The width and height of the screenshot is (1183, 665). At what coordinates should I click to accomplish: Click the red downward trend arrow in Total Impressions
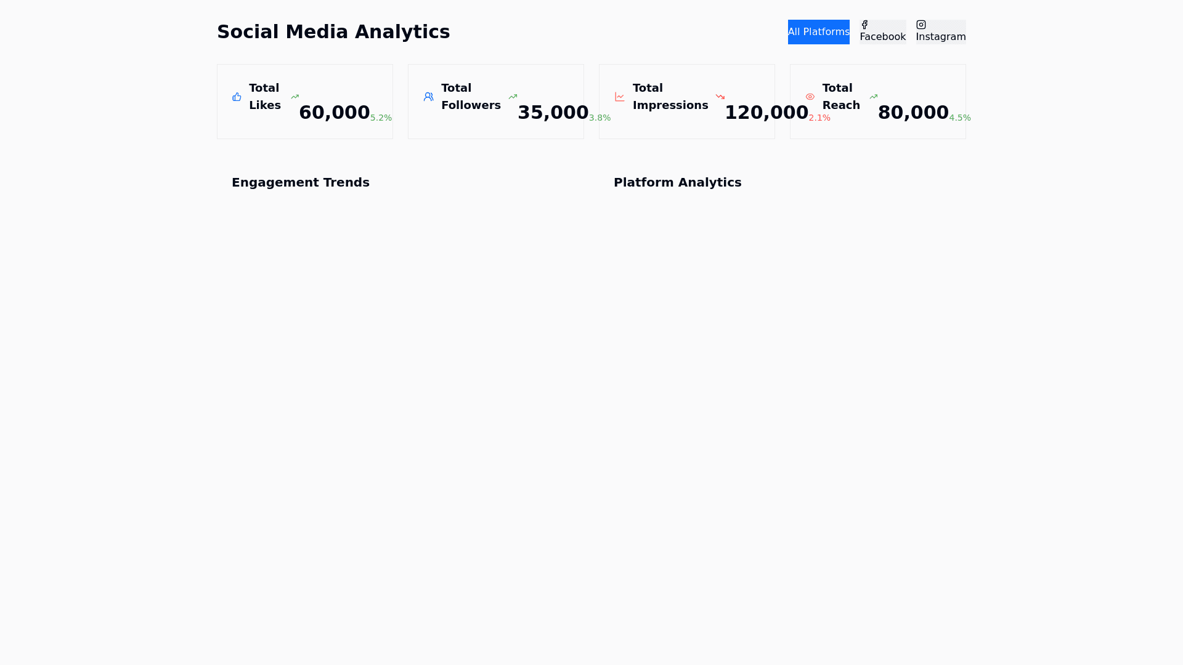(x=720, y=97)
